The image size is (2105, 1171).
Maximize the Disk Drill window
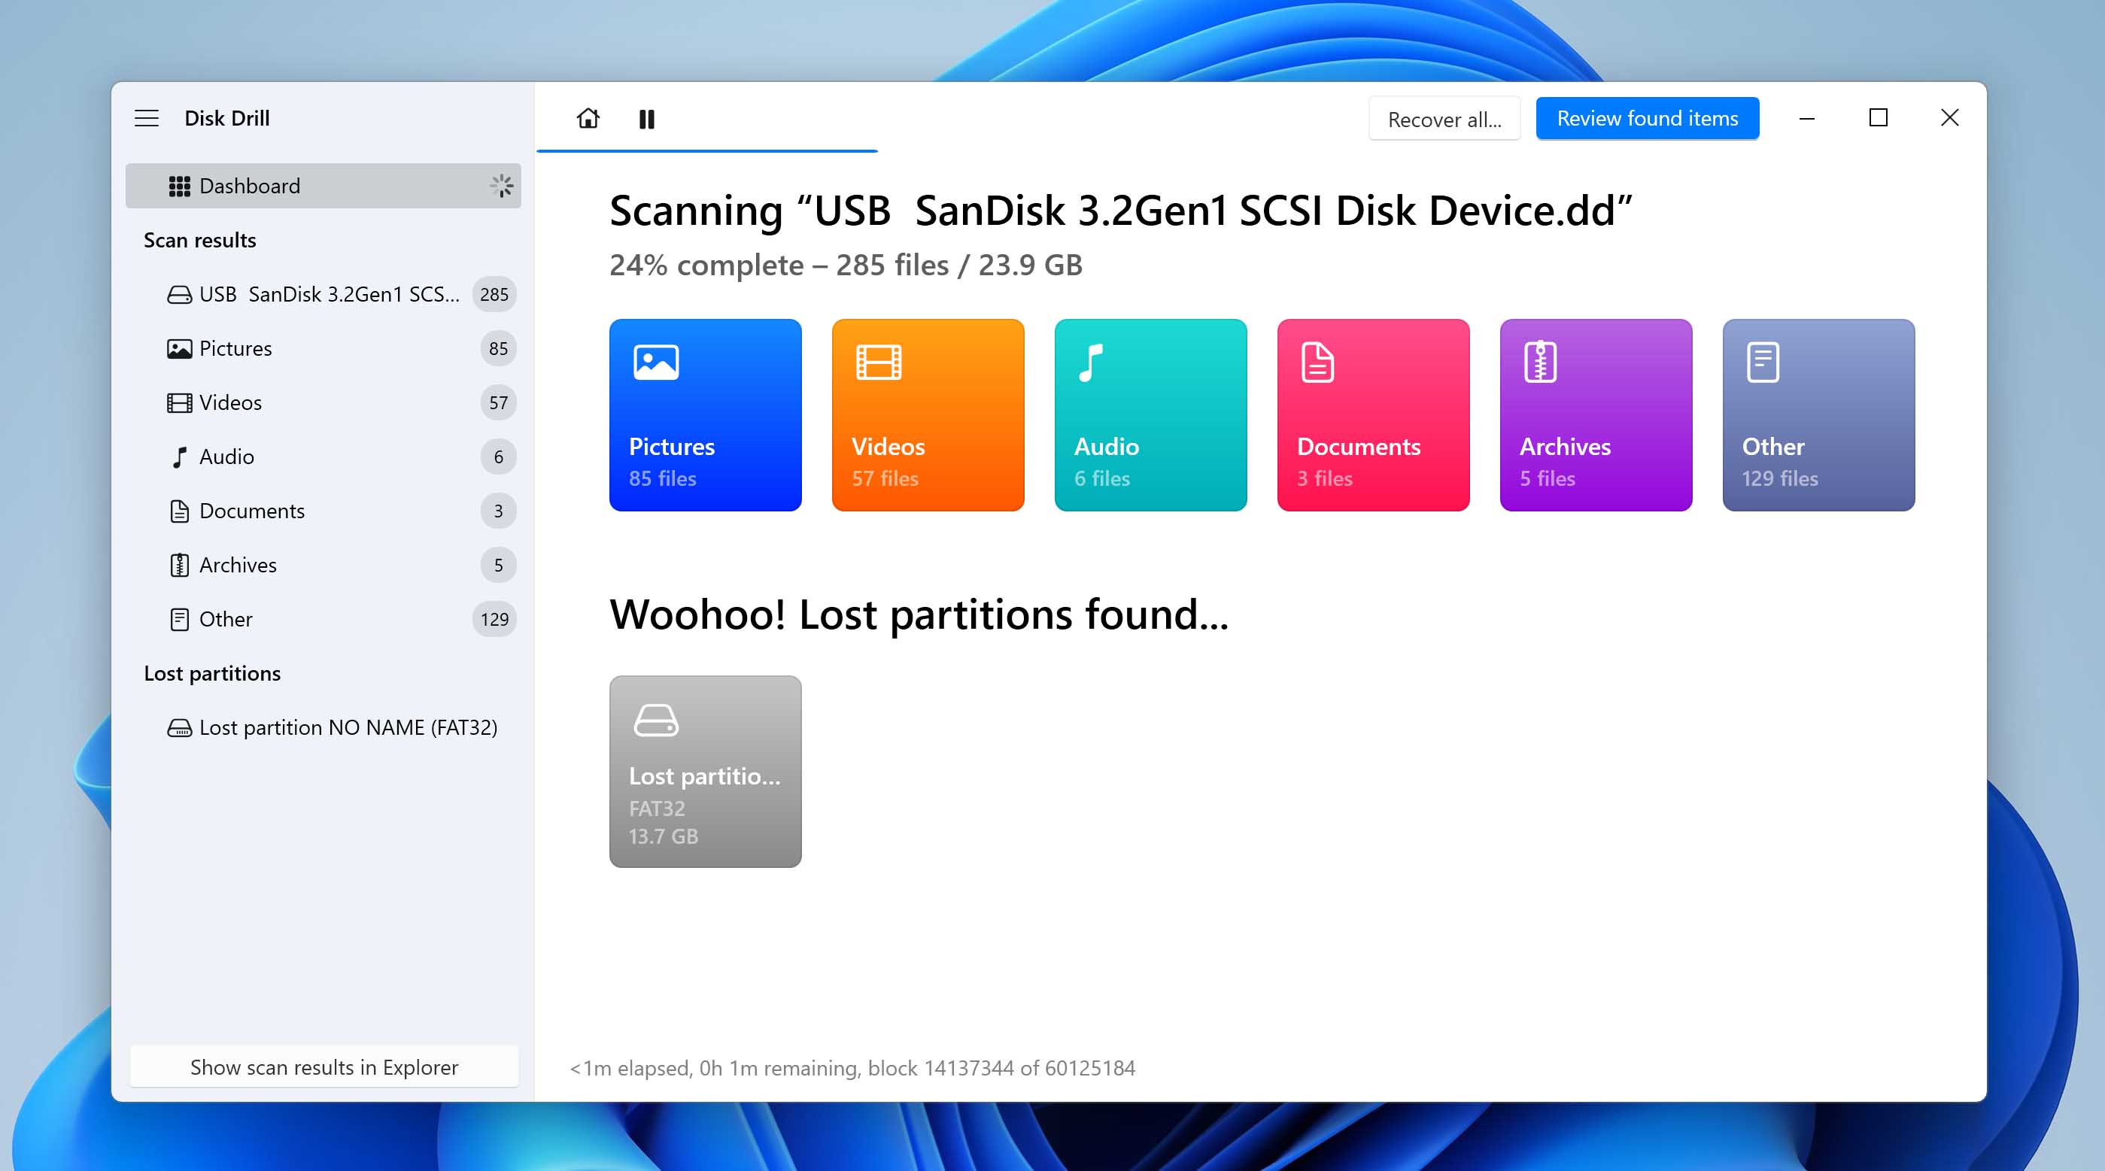(x=1878, y=119)
